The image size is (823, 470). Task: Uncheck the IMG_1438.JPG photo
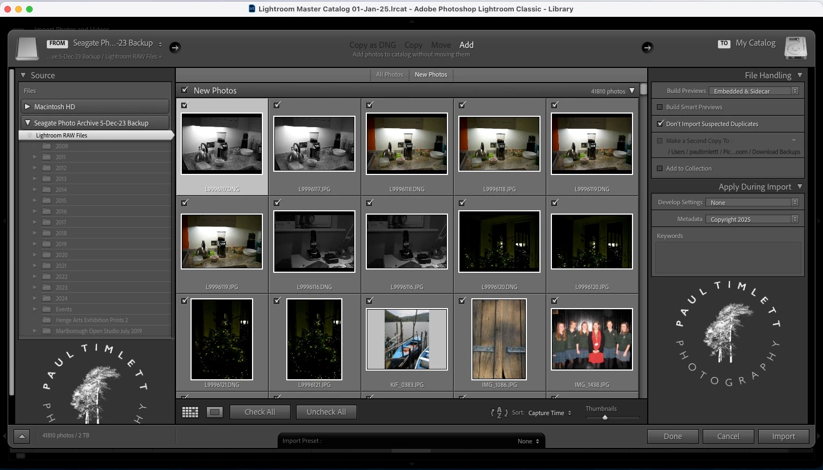pyautogui.click(x=555, y=301)
